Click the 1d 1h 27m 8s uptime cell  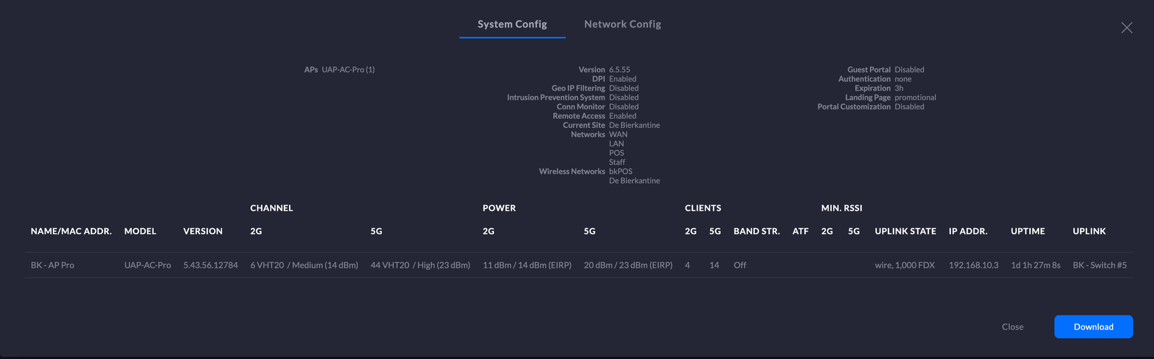click(x=1035, y=265)
